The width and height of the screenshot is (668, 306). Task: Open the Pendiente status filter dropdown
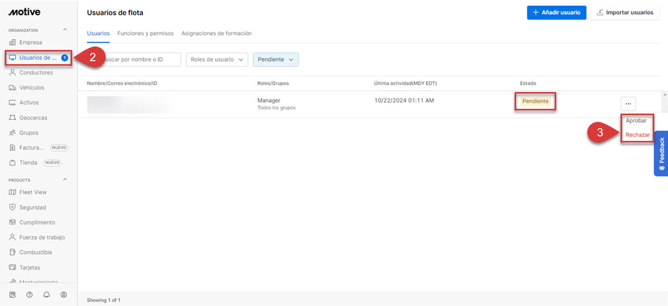(x=275, y=60)
